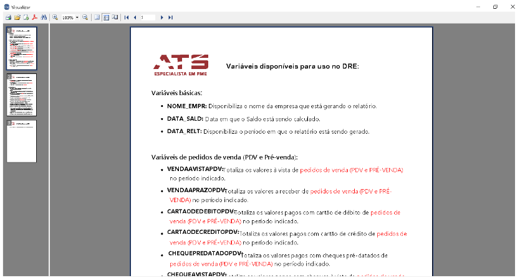Toggle the thumbnails panel button
The height and width of the screenshot is (278, 520).
tap(106, 17)
